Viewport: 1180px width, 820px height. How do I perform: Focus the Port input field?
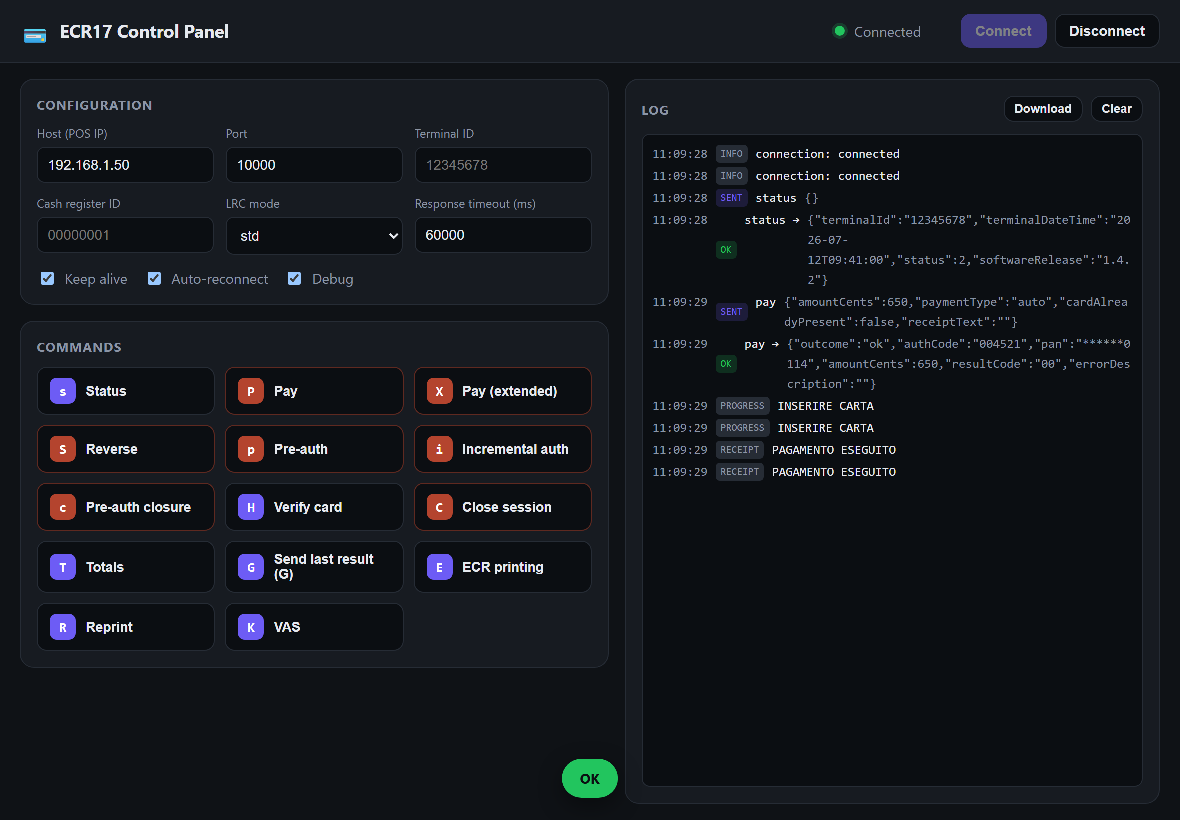point(314,165)
